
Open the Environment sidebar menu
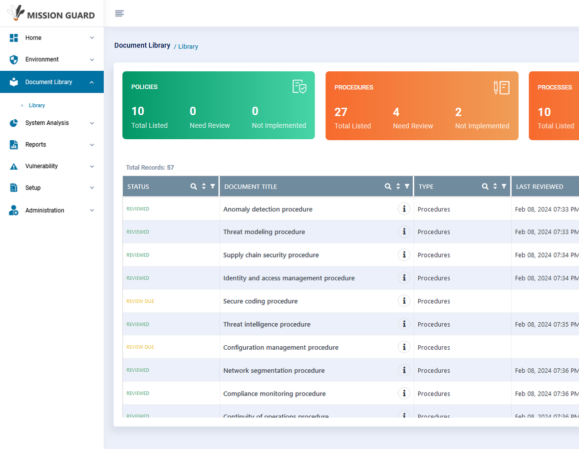[52, 59]
